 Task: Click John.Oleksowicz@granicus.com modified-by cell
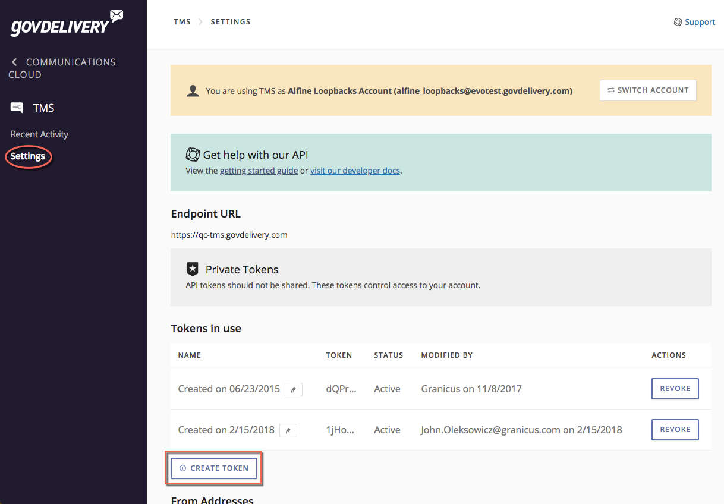pyautogui.click(x=521, y=430)
